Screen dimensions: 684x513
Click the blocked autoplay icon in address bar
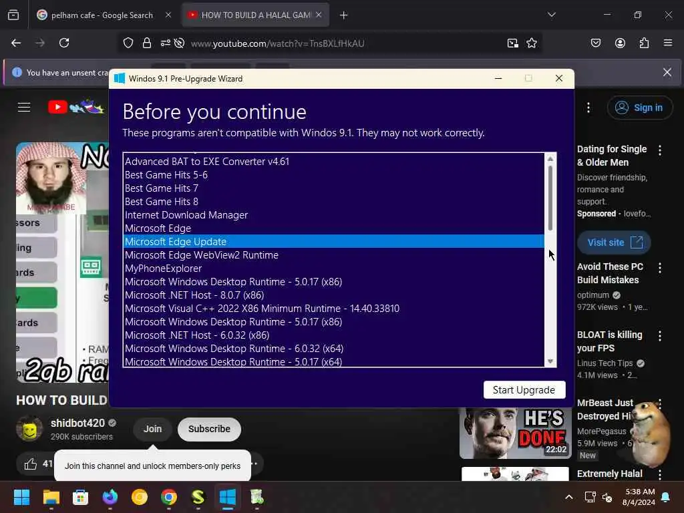point(179,43)
